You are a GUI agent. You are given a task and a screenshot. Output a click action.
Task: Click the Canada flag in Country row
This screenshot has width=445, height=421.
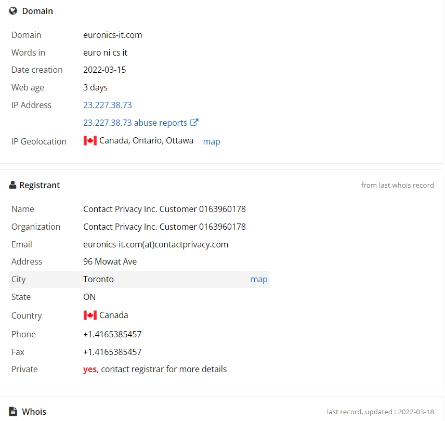tap(90, 315)
